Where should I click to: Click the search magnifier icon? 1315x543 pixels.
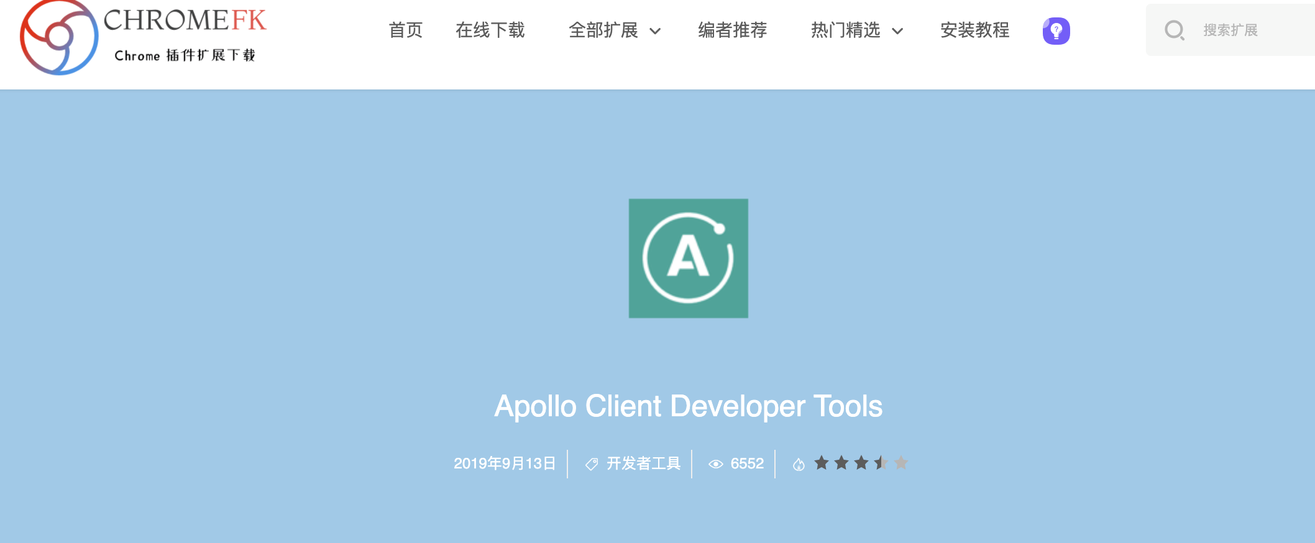click(x=1175, y=30)
